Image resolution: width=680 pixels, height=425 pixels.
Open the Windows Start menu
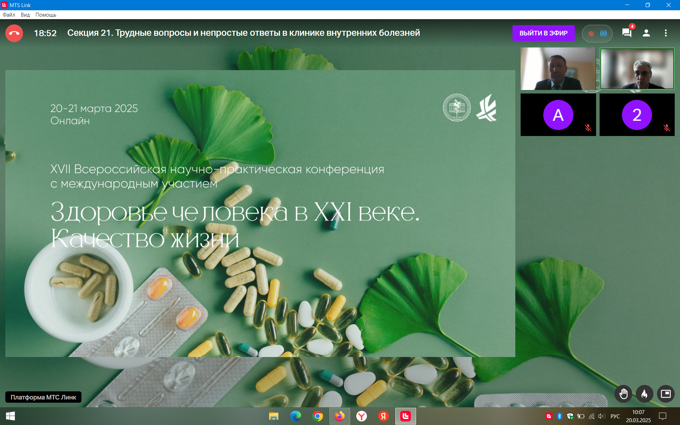point(10,416)
